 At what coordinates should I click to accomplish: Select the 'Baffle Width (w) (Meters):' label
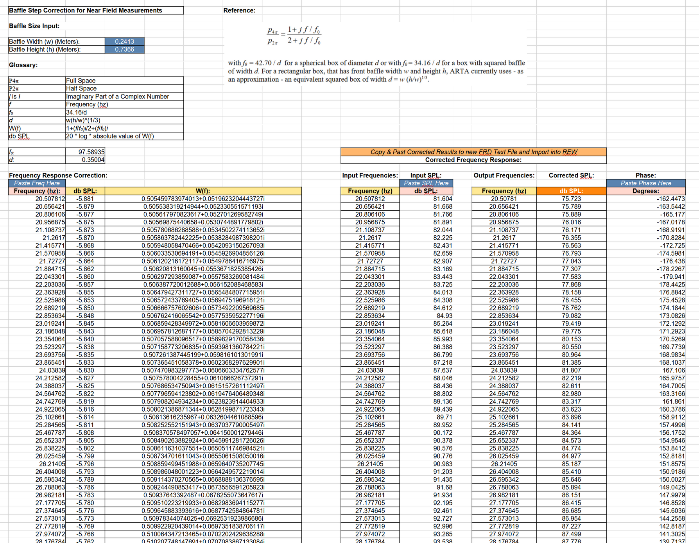(x=57, y=41)
